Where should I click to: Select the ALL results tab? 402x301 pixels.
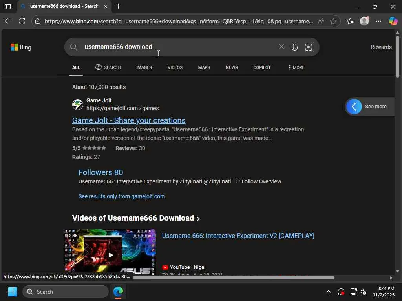(x=76, y=67)
